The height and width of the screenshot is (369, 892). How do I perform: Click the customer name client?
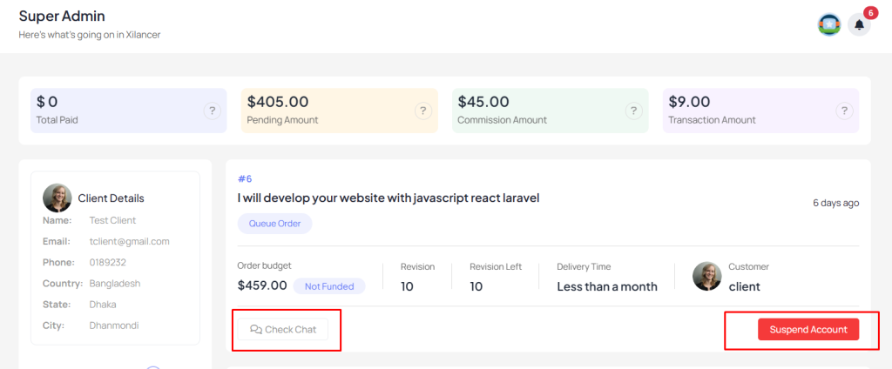point(744,286)
